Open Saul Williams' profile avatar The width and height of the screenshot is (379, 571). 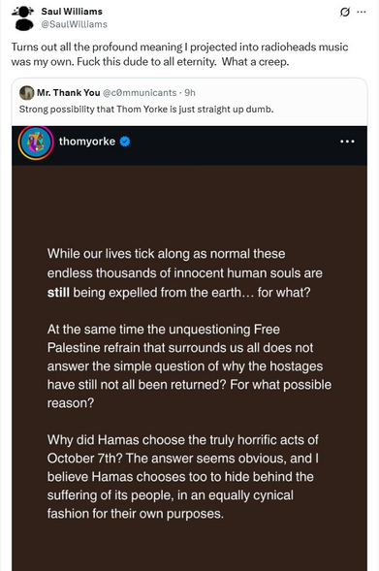(x=22, y=17)
